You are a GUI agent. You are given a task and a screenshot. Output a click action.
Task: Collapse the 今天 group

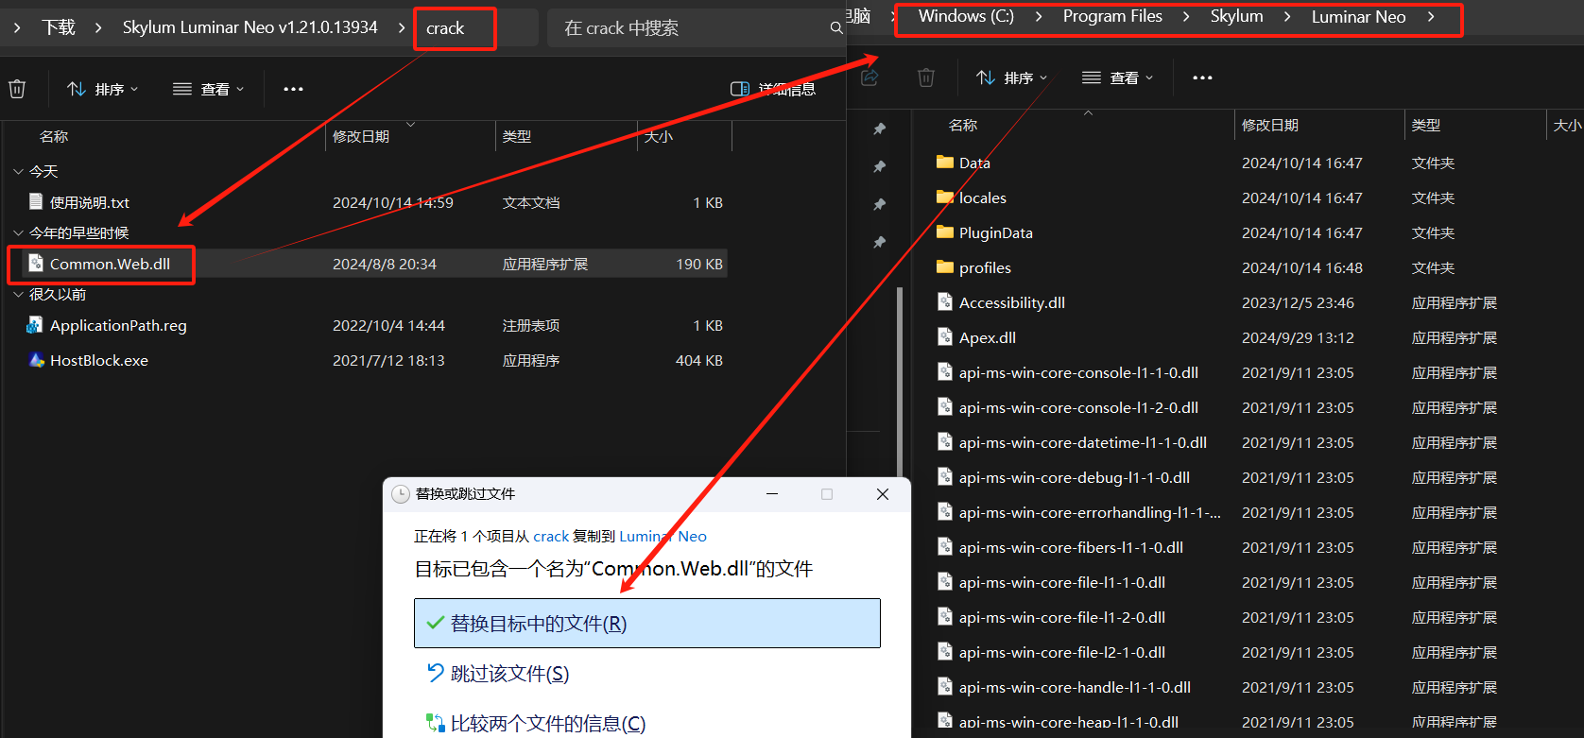(x=18, y=172)
